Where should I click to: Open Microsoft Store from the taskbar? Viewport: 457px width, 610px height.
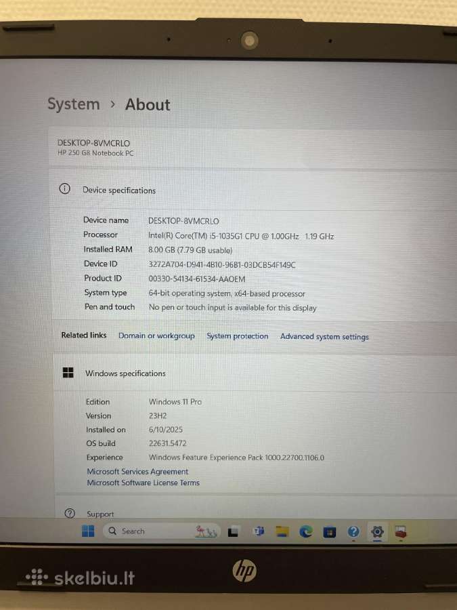tap(330, 532)
